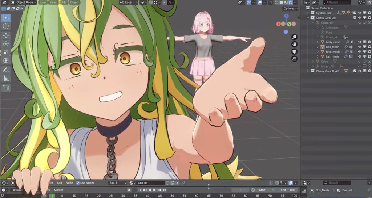This screenshot has height=198, width=372.
Task: Select the Annotate tool
Action: point(6,70)
